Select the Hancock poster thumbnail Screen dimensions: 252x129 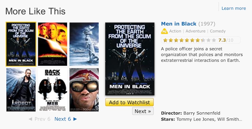pos(84,90)
